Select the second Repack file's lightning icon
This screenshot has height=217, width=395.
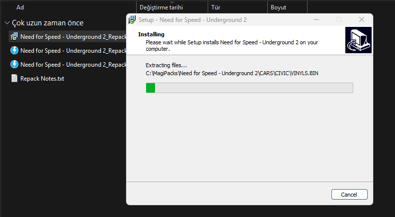(x=14, y=50)
